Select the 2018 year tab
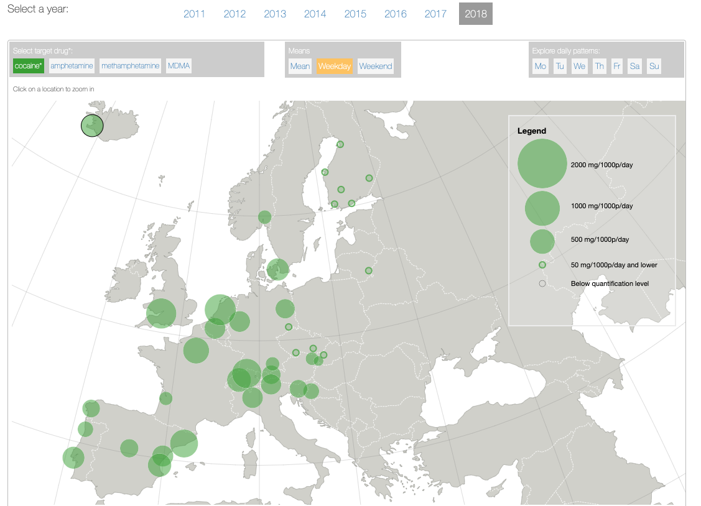This screenshot has height=506, width=701. (475, 14)
